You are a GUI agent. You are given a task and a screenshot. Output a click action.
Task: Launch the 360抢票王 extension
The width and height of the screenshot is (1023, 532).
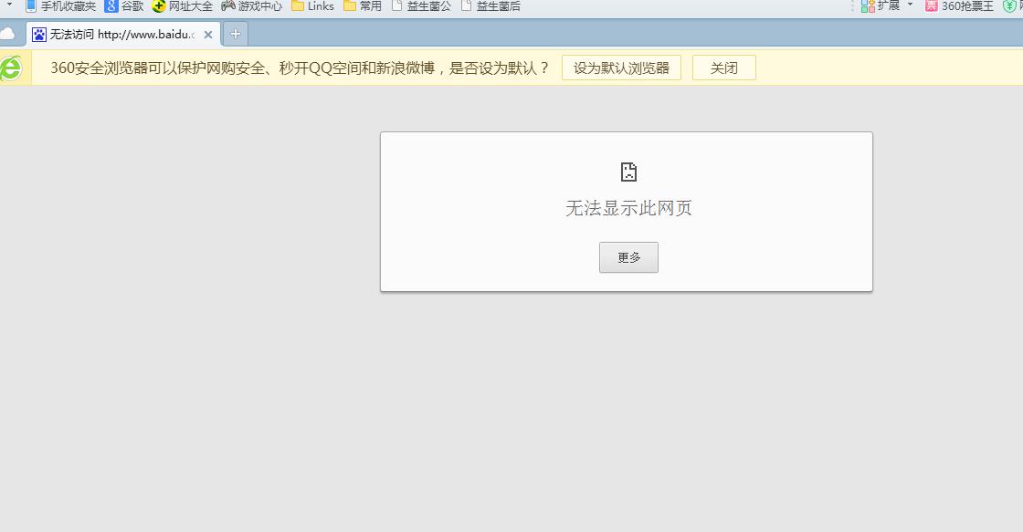pos(959,5)
